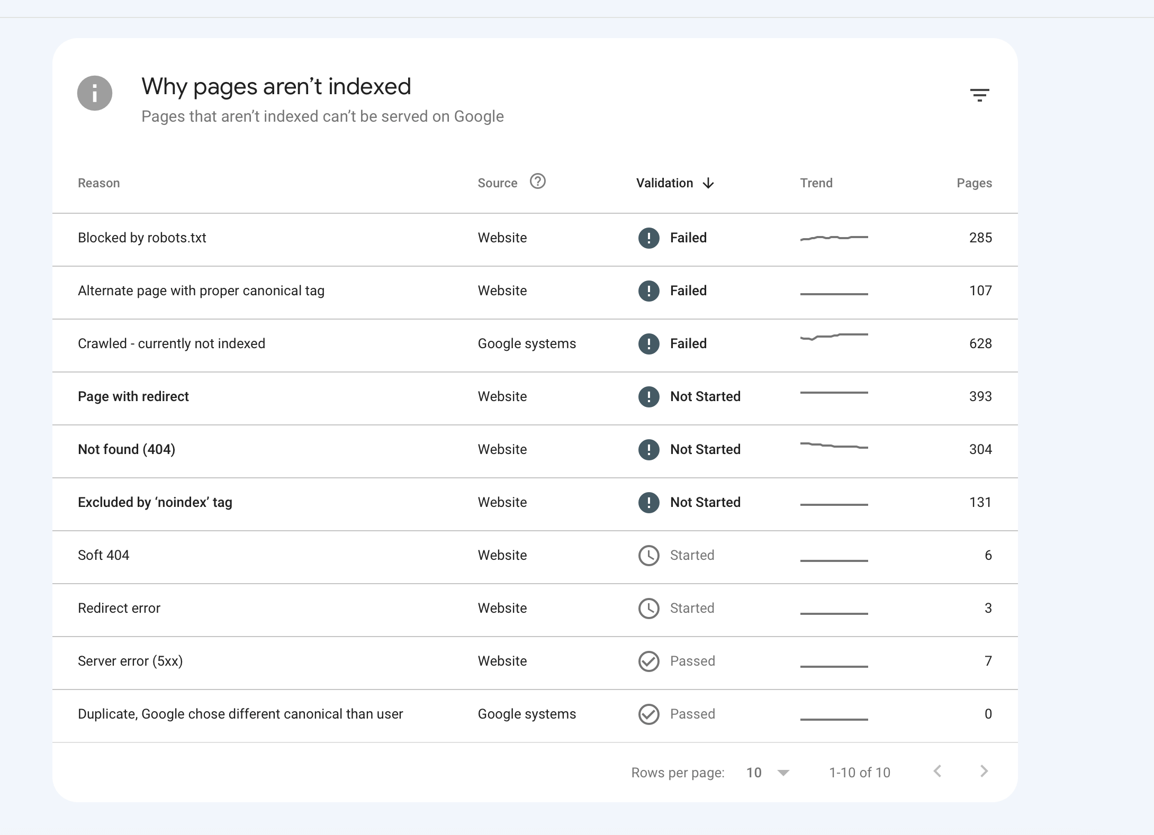Viewport: 1154px width, 835px height.
Task: Click the trend sparkline for Not found (404)
Action: pos(834,446)
